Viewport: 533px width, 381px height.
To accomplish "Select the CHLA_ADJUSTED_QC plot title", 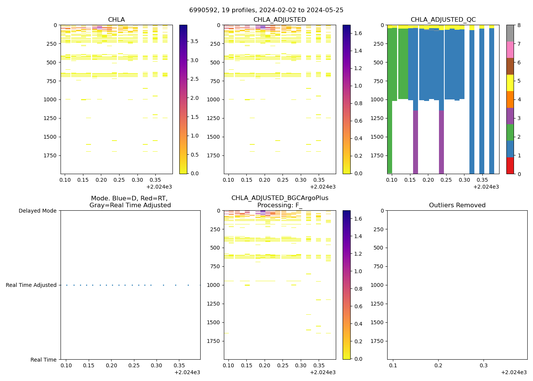I will pyautogui.click(x=443, y=20).
